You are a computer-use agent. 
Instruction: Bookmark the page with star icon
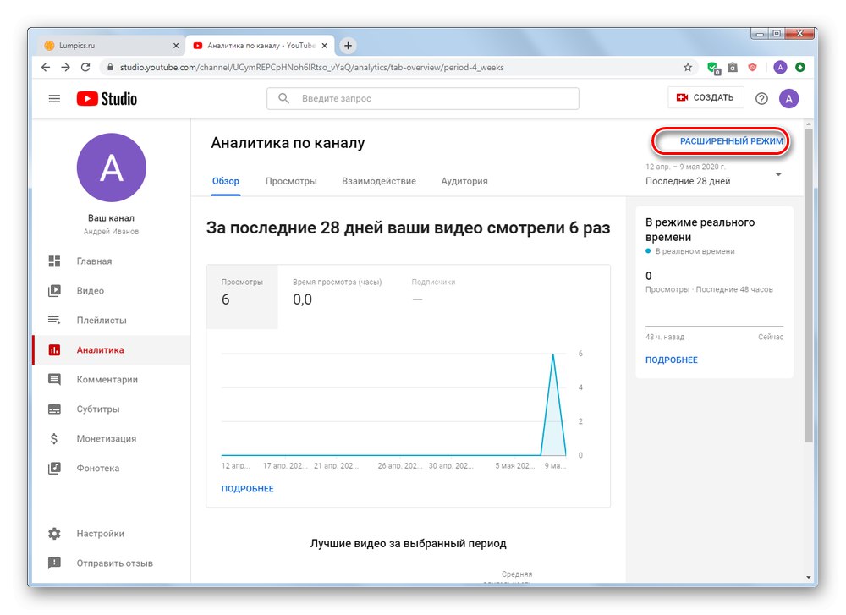(687, 68)
